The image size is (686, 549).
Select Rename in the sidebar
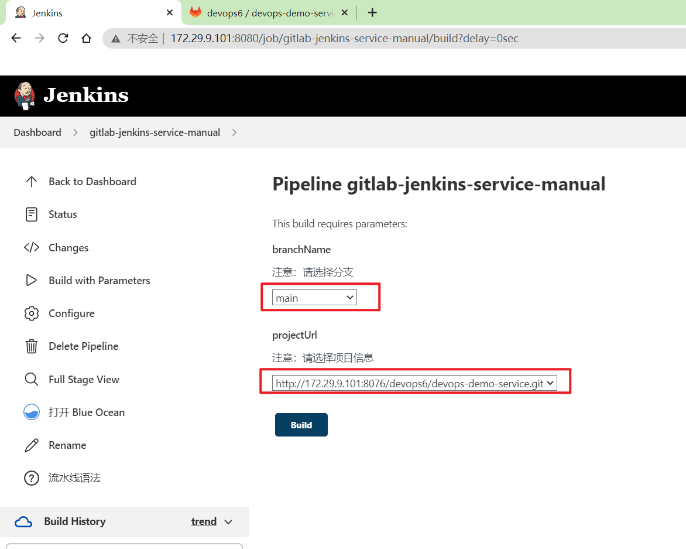(67, 445)
